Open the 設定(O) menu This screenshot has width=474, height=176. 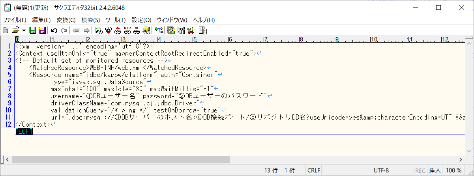(x=141, y=20)
